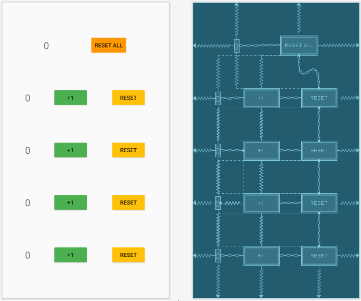This screenshot has width=361, height=301.
Task: Click the second row yellow RESET button
Action: (x=128, y=150)
